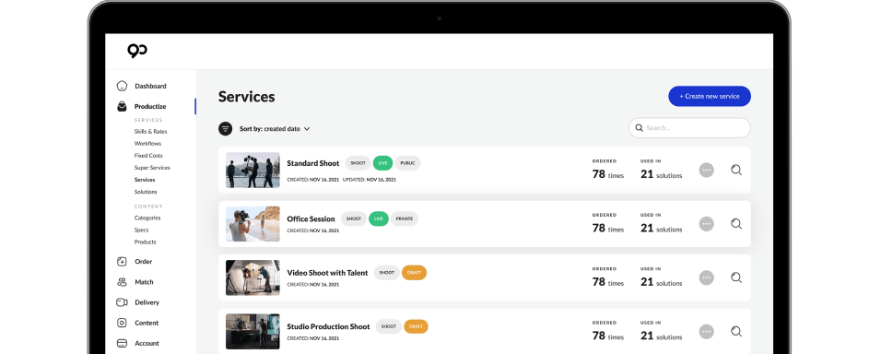This screenshot has height=354, width=881.
Task: Click LIVE badge on Office Session
Action: [x=378, y=218]
